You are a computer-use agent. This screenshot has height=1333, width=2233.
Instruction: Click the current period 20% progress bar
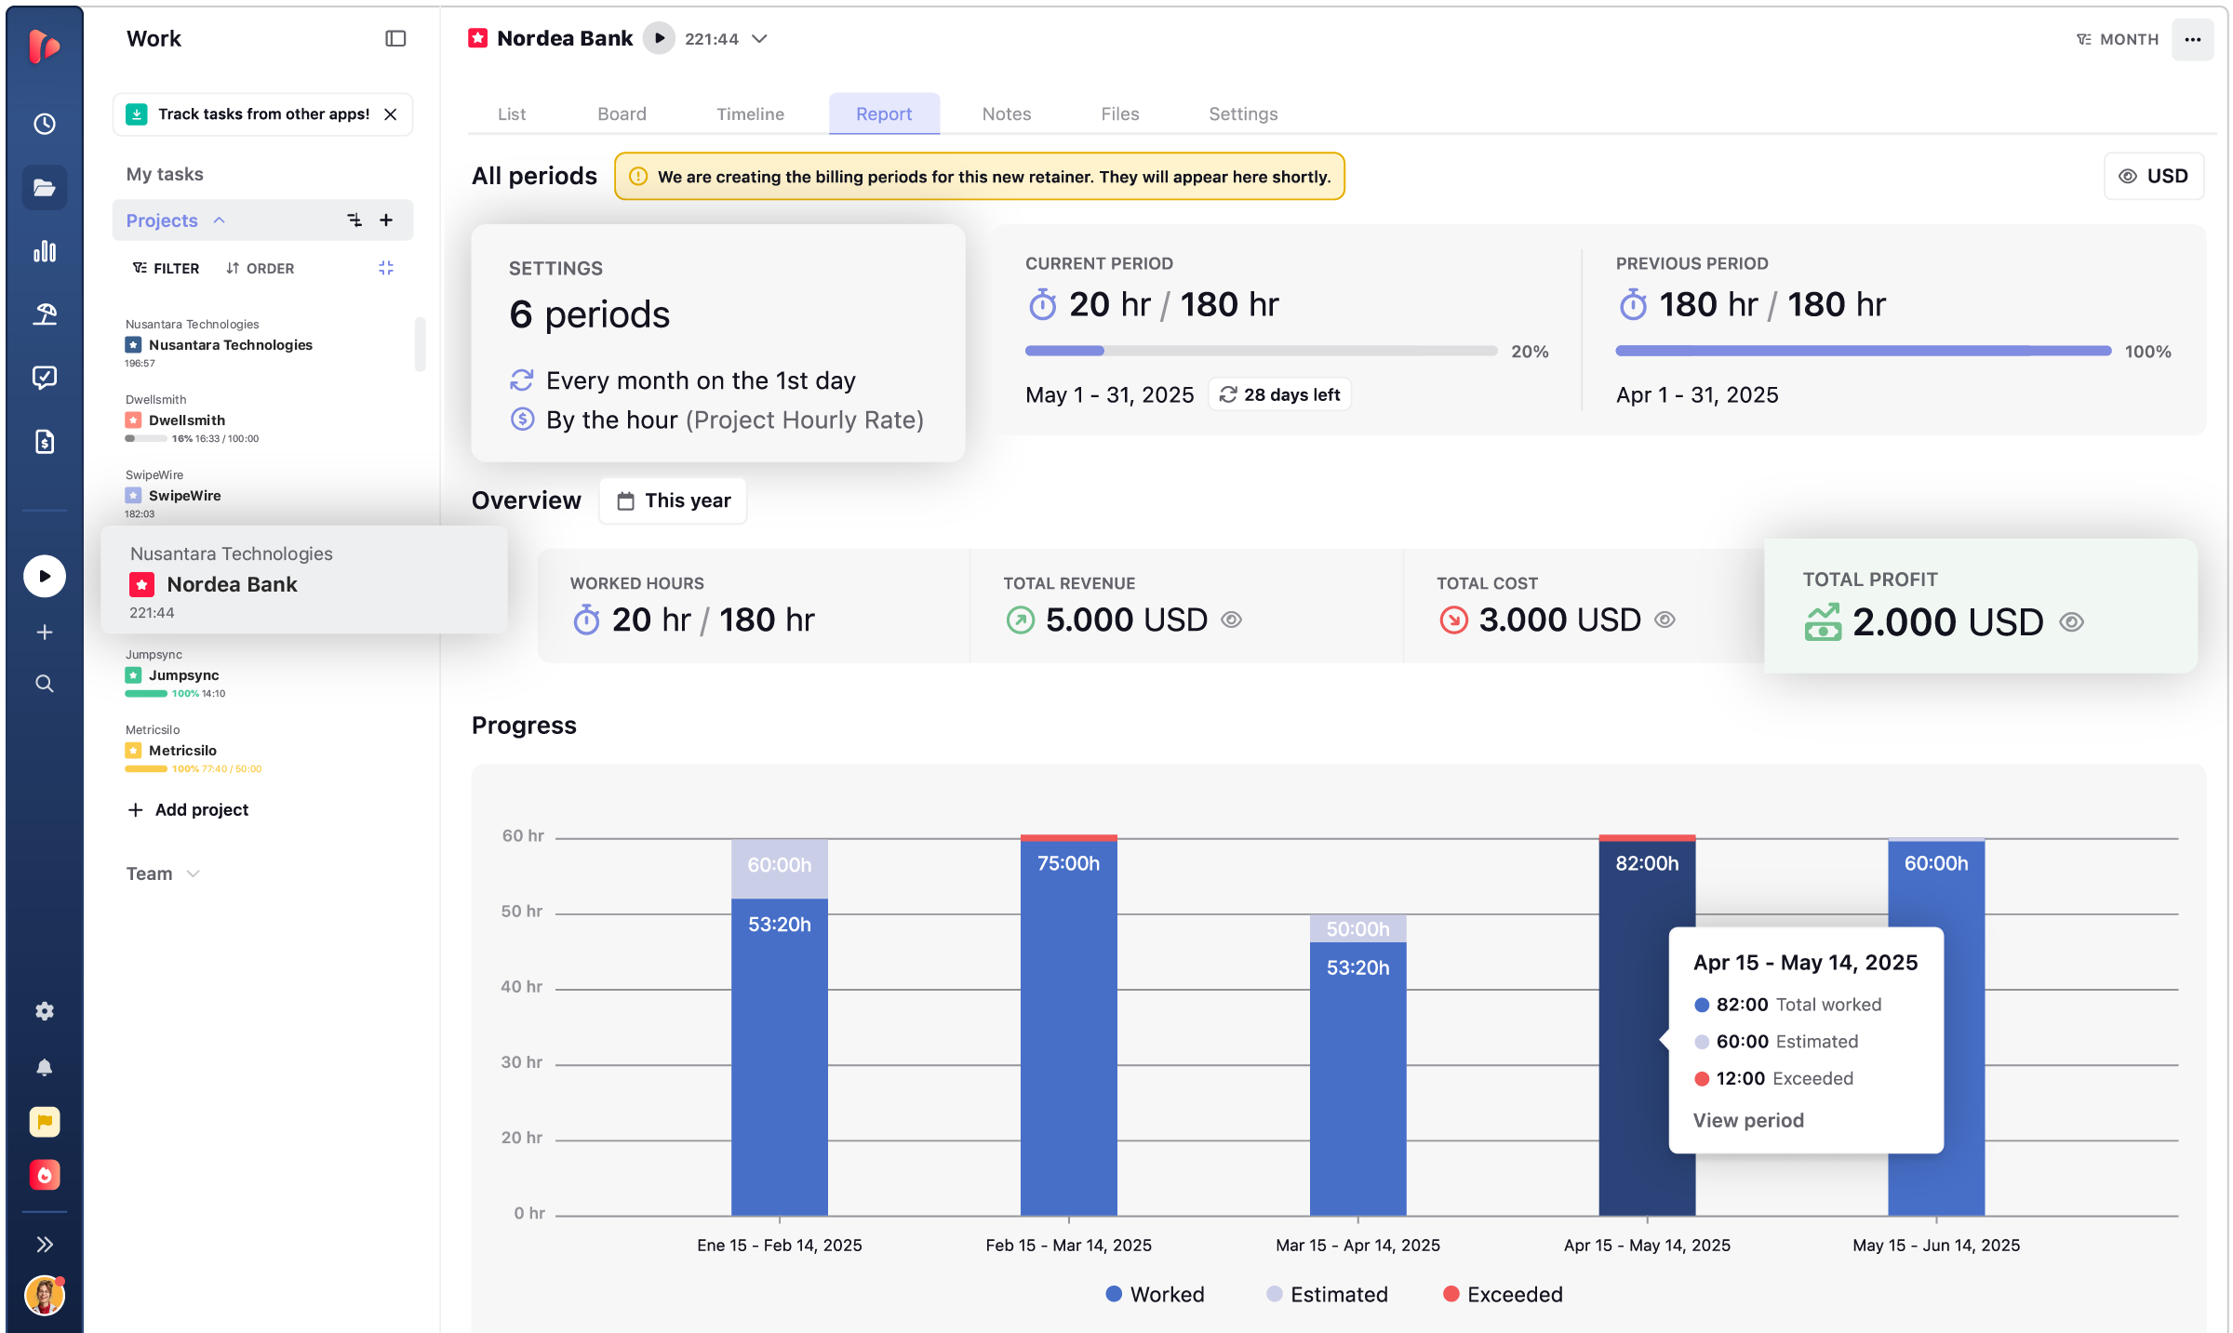pos(1261,351)
